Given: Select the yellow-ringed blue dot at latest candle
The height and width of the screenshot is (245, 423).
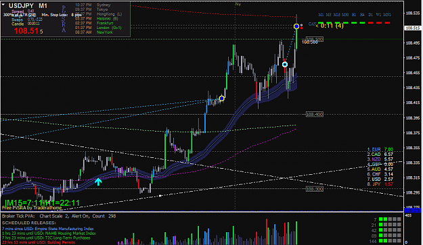Looking at the screenshot, I should click(296, 26).
